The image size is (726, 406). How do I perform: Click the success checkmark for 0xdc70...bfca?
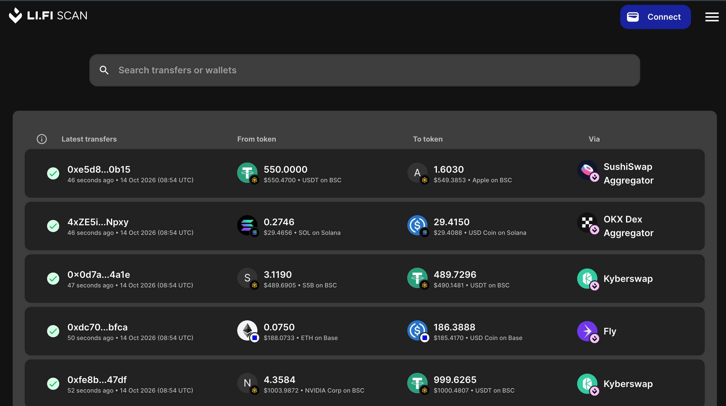(x=53, y=331)
